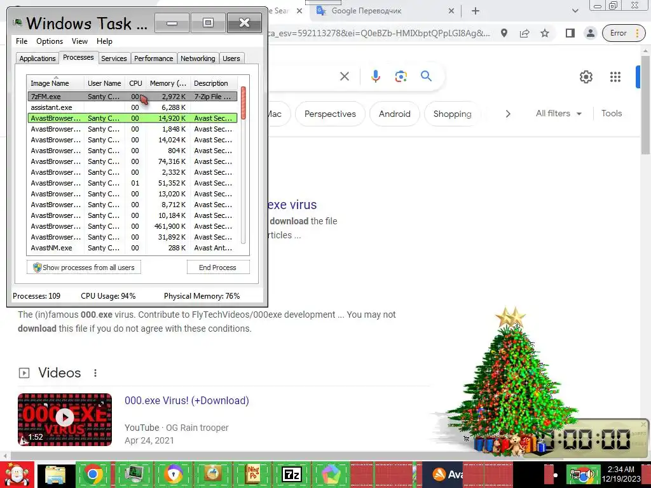Click the Google Chrome taskbar icon
The height and width of the screenshot is (488, 651).
click(x=93, y=475)
